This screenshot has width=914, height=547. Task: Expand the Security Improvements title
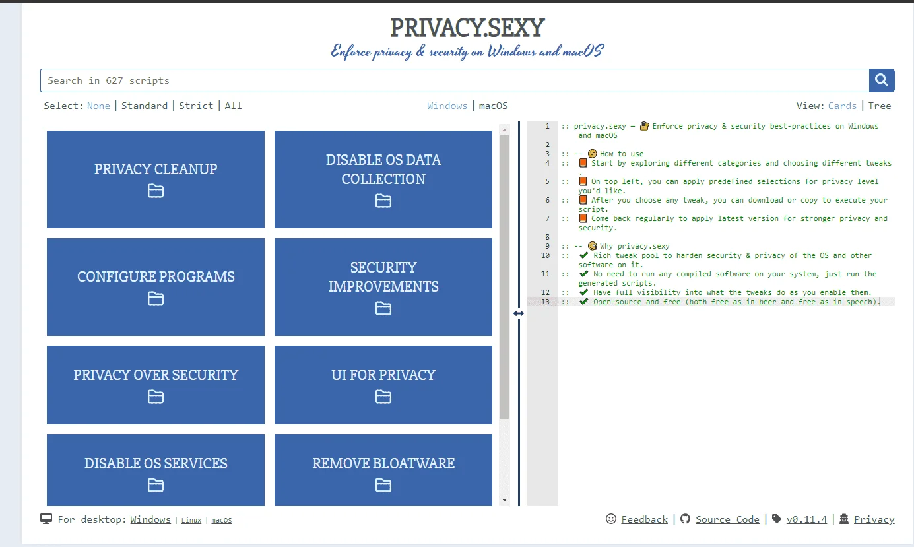(x=383, y=277)
